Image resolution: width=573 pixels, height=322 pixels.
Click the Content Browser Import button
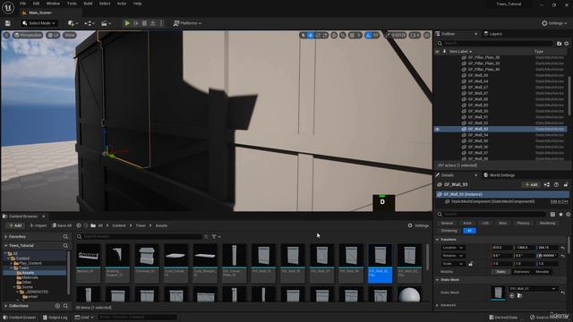click(38, 225)
